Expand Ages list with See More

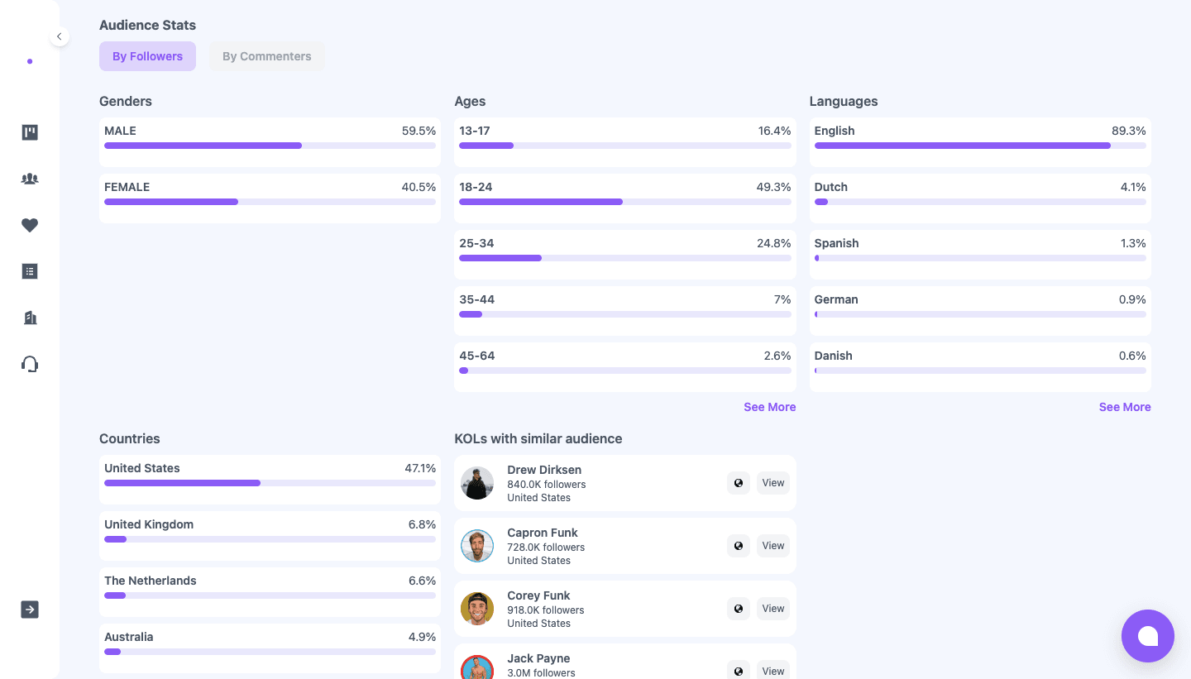pyautogui.click(x=769, y=407)
